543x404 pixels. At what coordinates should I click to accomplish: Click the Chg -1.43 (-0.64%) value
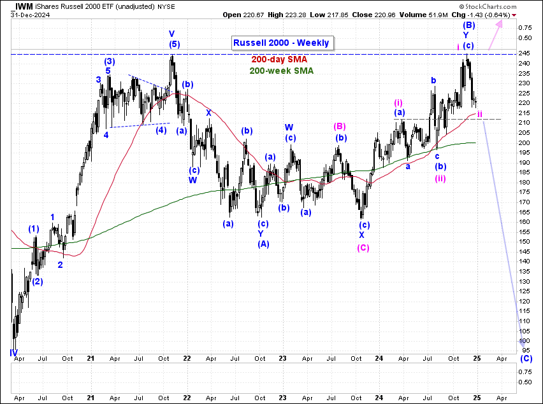[x=481, y=15]
